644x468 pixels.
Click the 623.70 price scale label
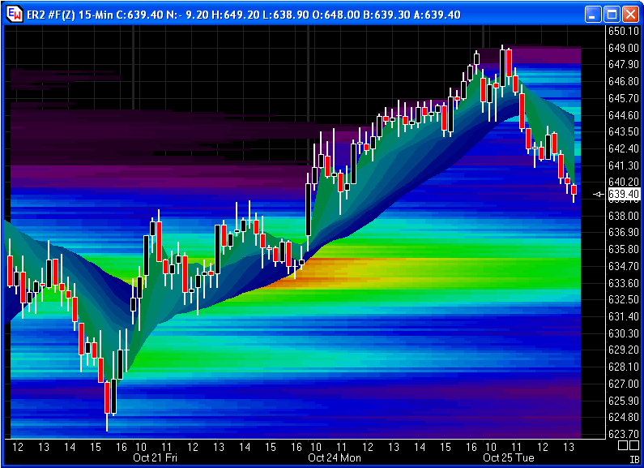pyautogui.click(x=624, y=434)
